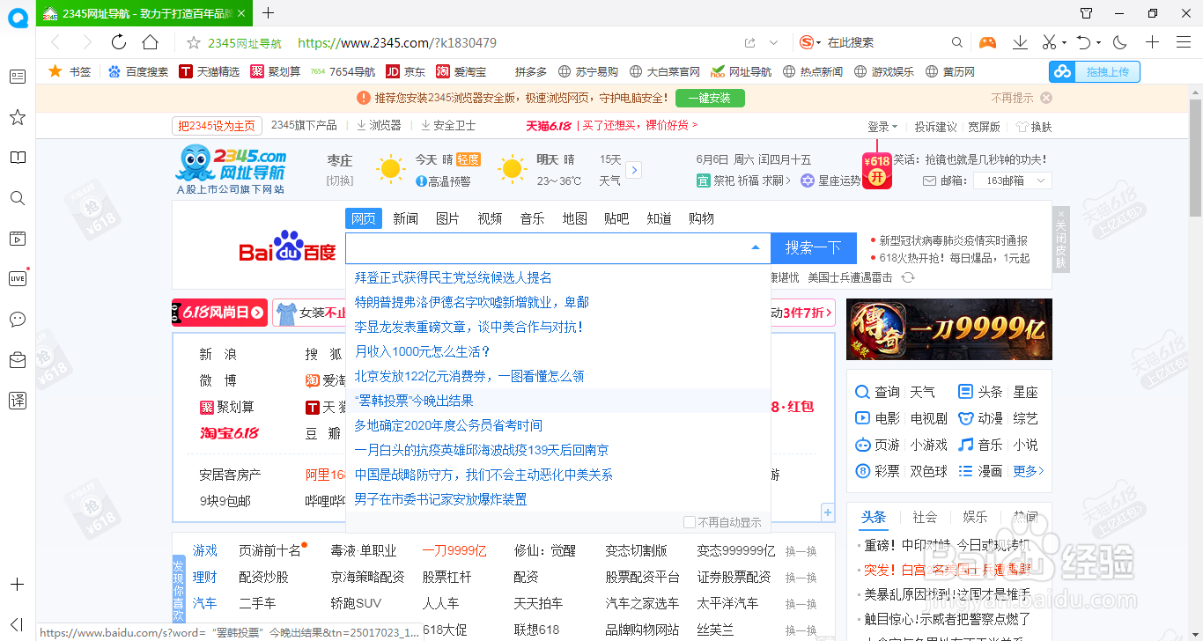
Task: Collapse the left sidebar with the arrow icon
Action: point(17,624)
